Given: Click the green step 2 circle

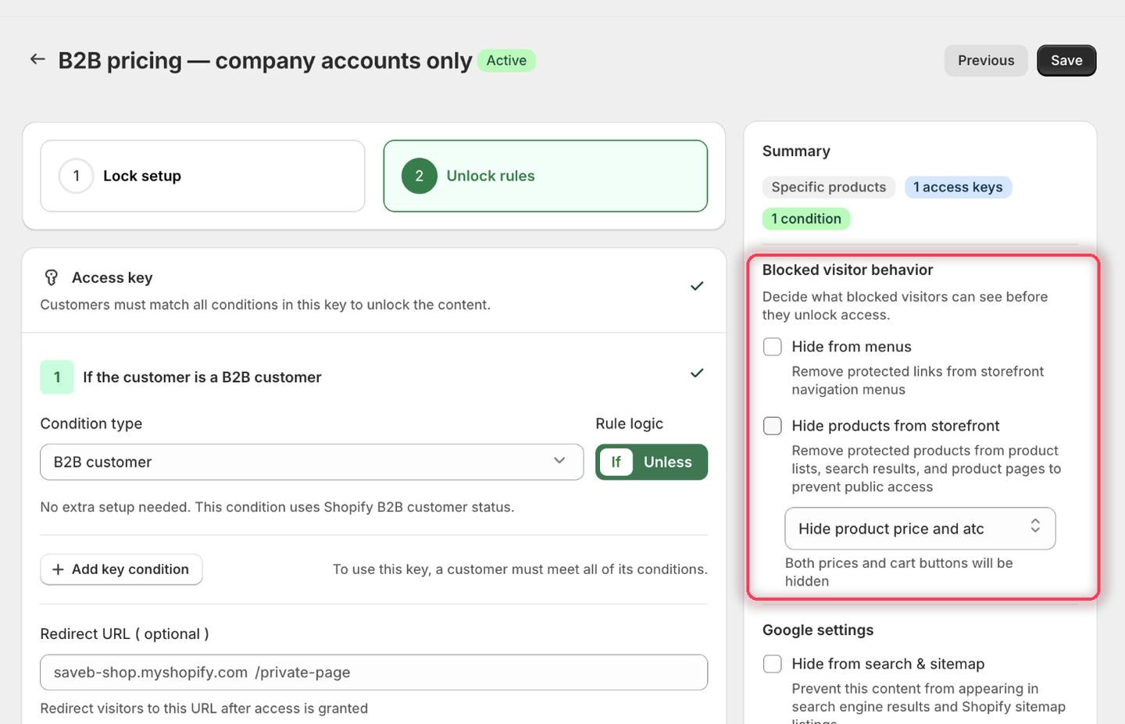Looking at the screenshot, I should (420, 176).
